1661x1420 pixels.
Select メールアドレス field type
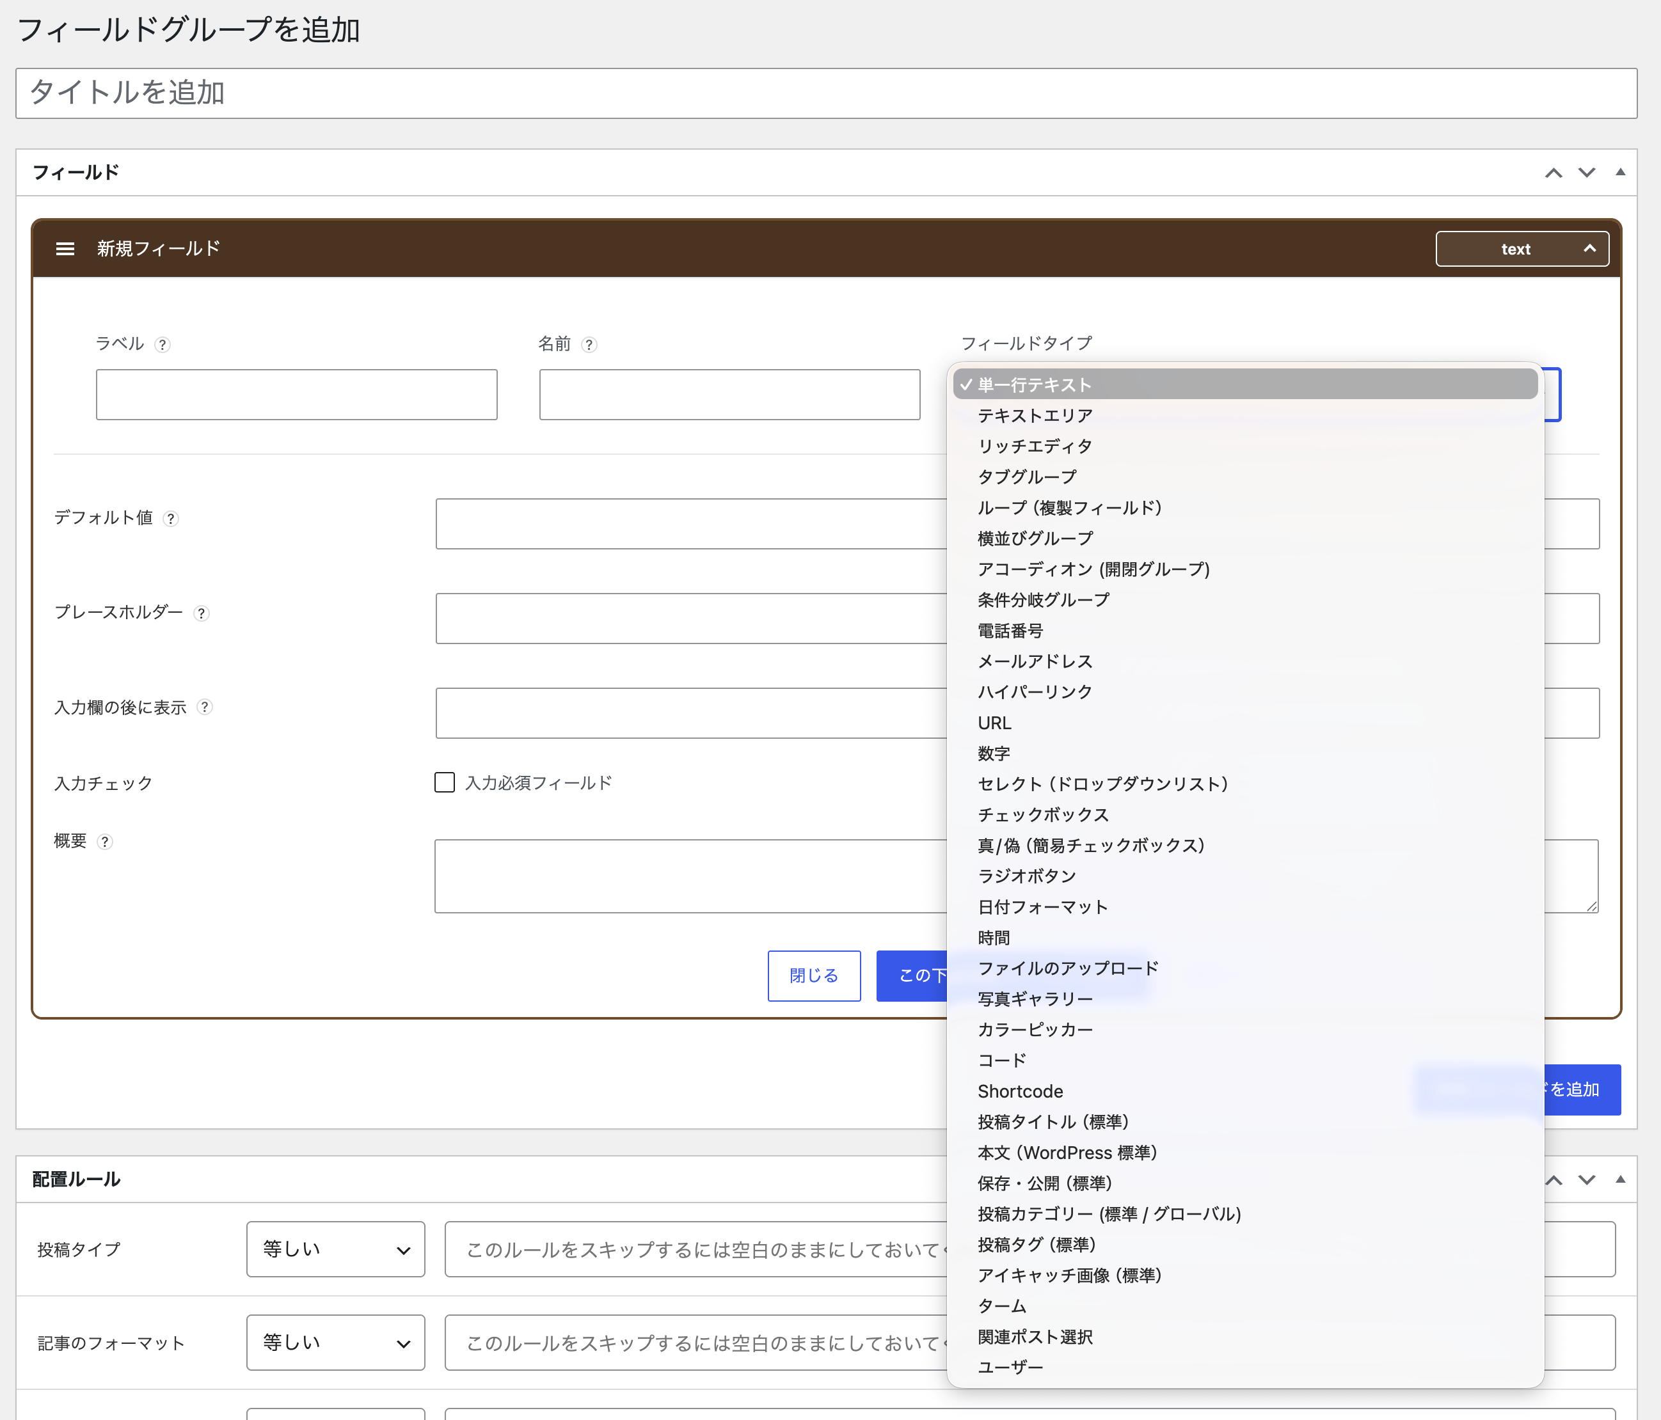coord(1245,661)
